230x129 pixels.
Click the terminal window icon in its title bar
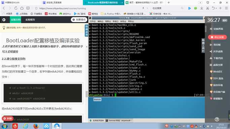[90, 18]
